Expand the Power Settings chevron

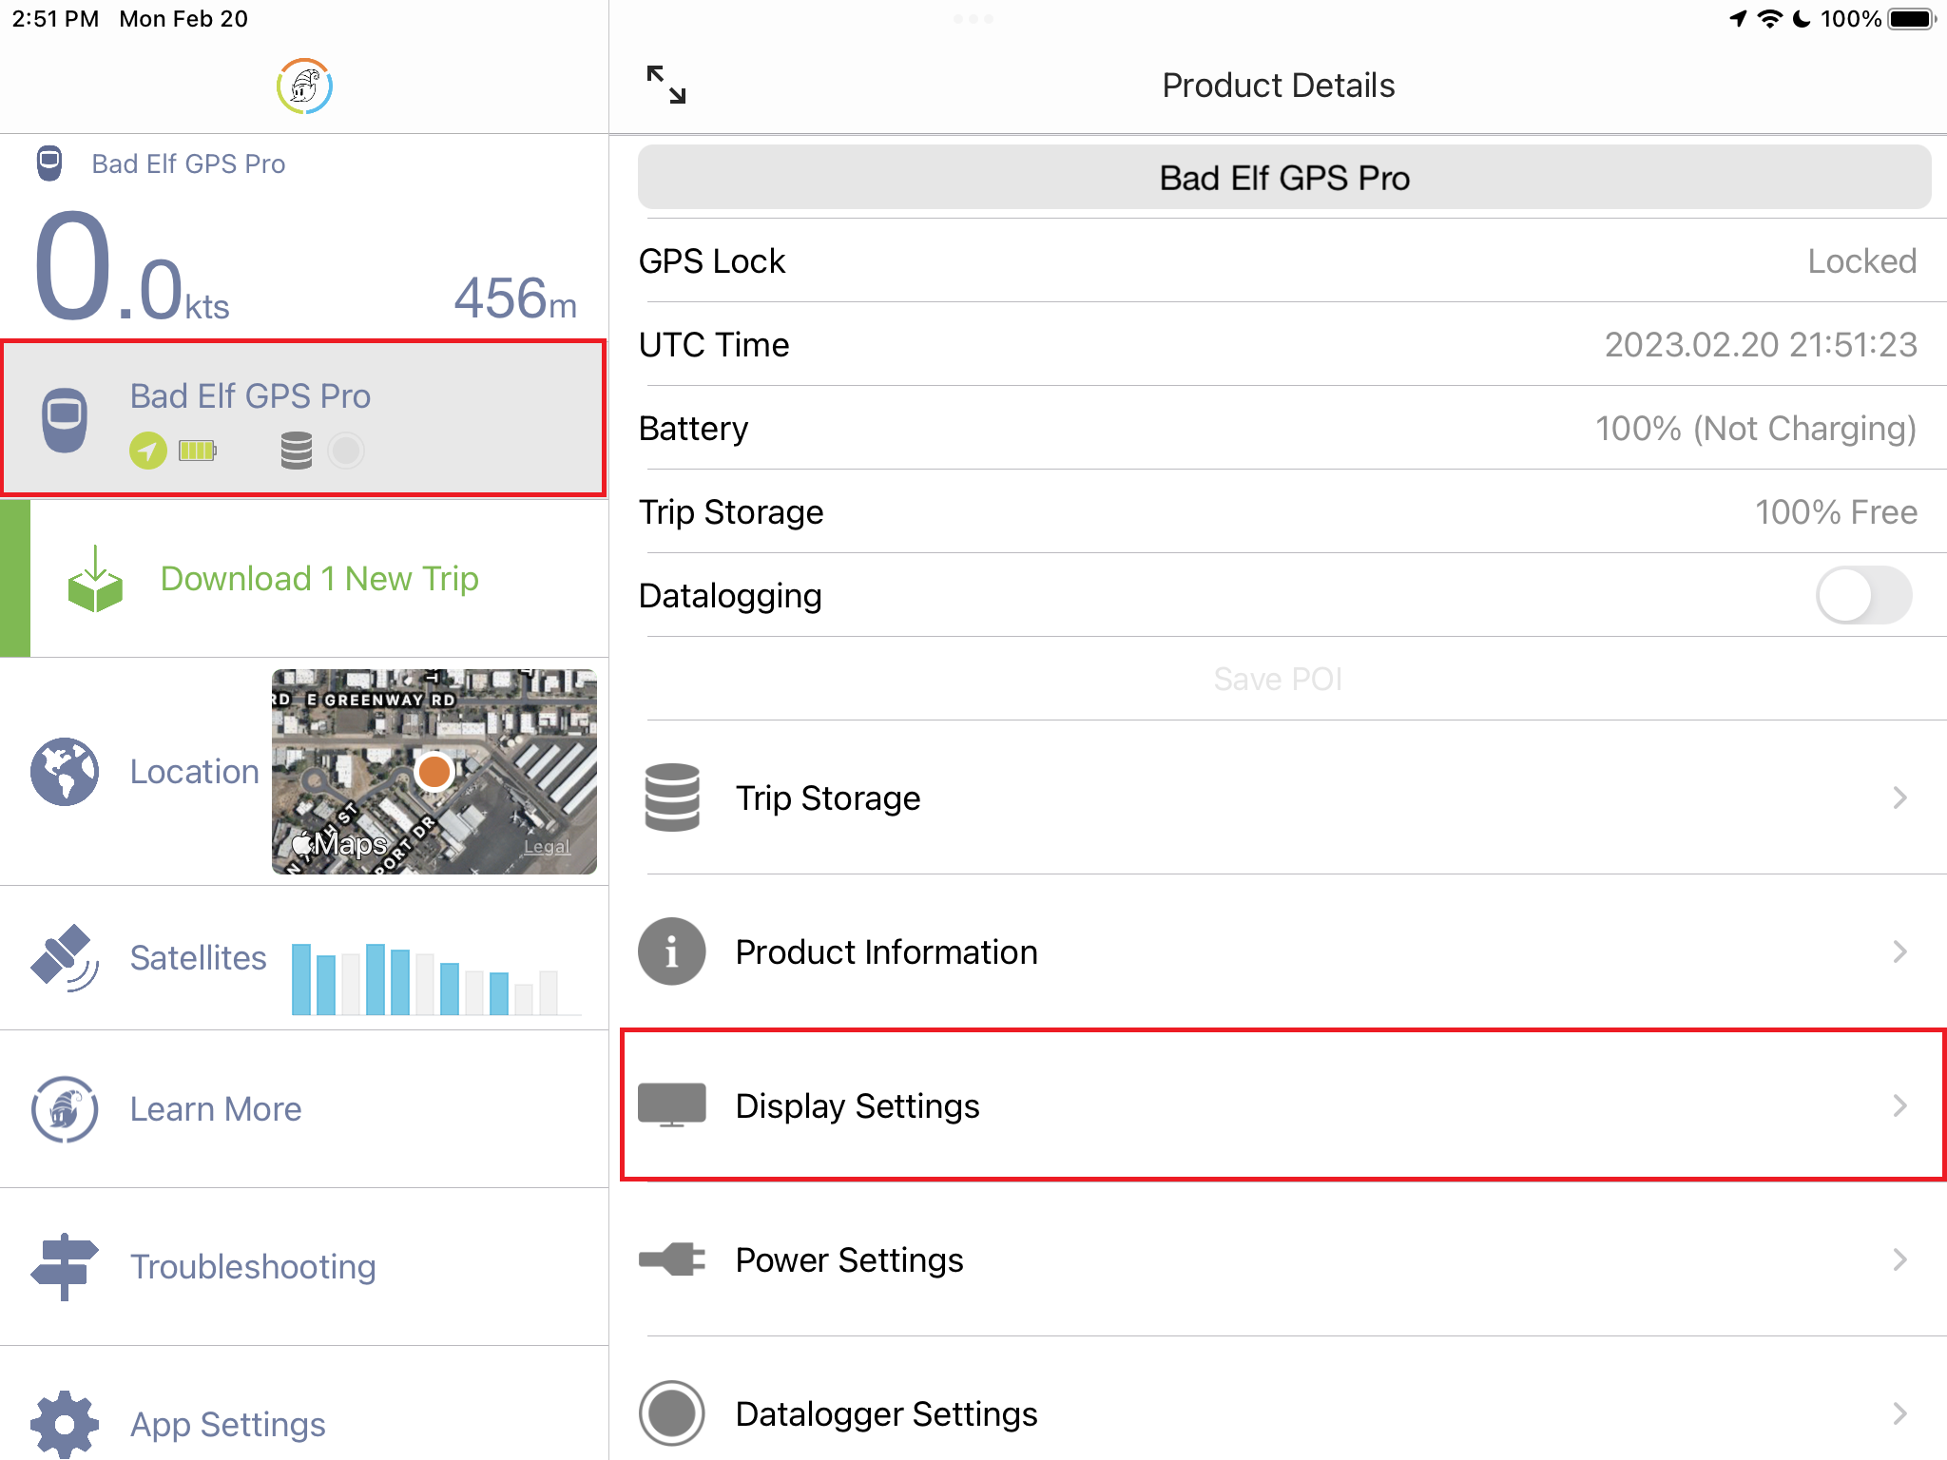pos(1899,1259)
